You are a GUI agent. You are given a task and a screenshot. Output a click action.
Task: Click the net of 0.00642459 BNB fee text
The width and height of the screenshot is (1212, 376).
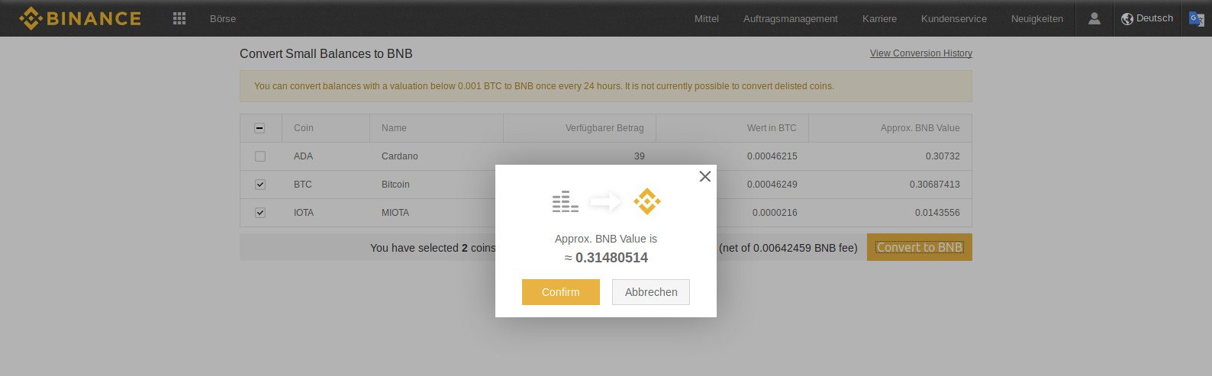pos(788,248)
